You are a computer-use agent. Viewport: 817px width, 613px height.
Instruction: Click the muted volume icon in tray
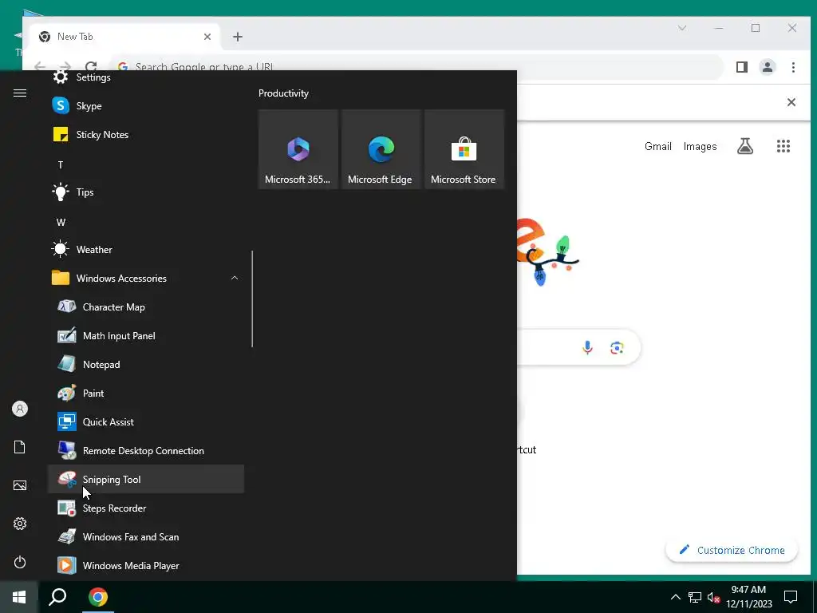point(713,597)
